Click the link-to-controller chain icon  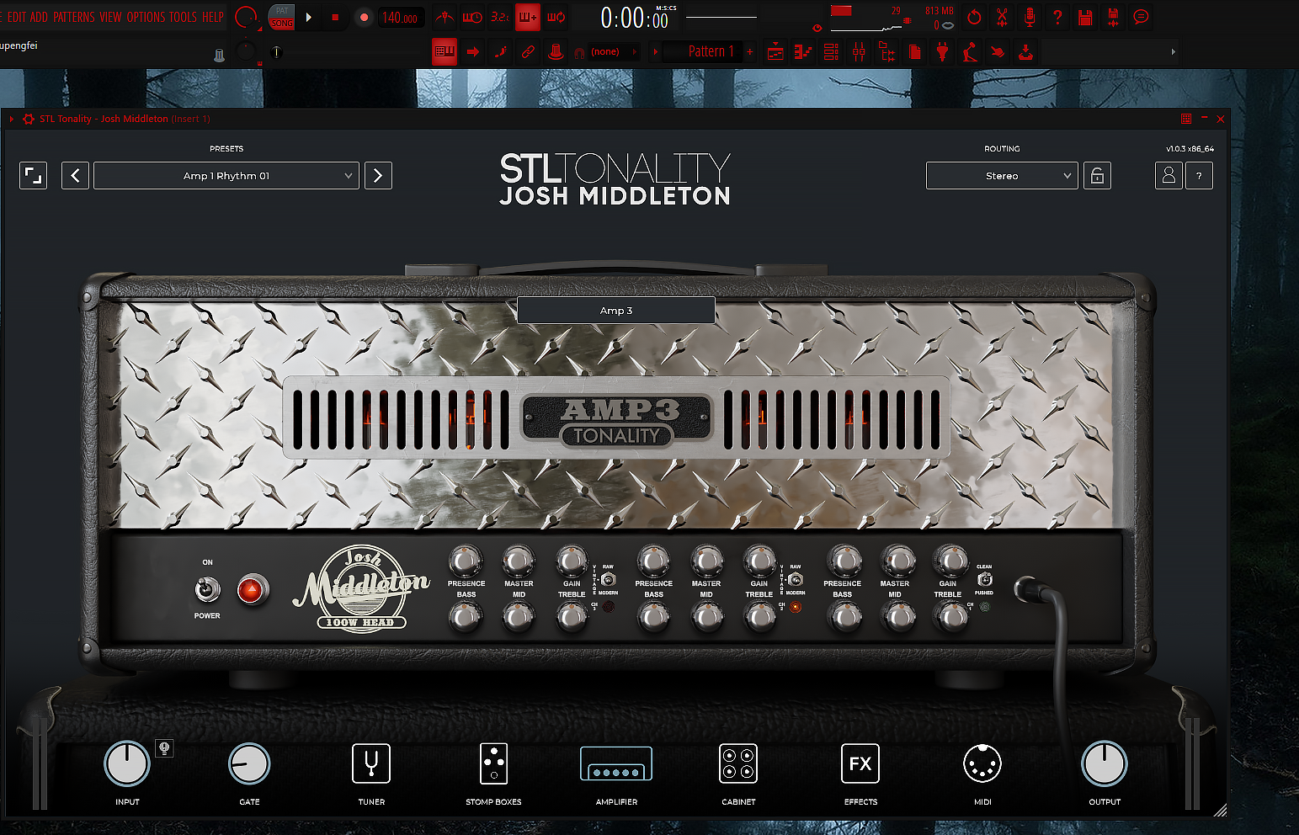tap(528, 52)
